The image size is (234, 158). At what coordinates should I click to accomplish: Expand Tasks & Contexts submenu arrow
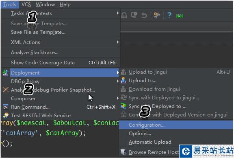(x=118, y=13)
